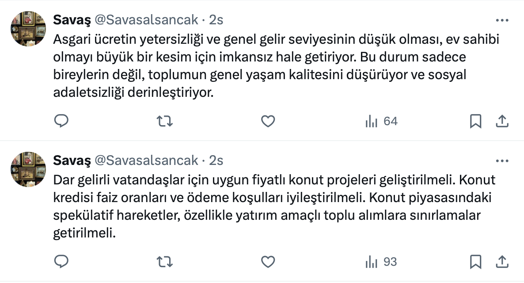
Task: Bookmark the first tweet about asgari ücret
Action: (475, 121)
